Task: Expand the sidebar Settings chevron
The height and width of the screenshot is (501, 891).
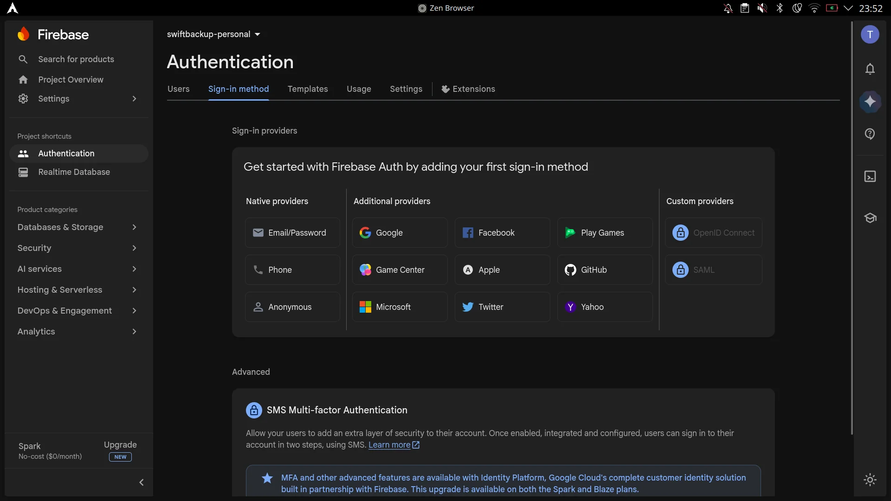Action: 134,99
